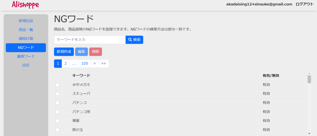
Task: Focus the キーワードを入力 search field
Action: 89,40
